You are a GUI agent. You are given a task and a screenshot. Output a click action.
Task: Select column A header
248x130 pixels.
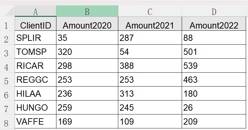click(35, 12)
